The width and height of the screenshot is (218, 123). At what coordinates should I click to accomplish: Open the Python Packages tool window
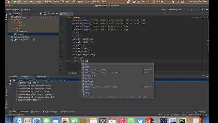50,112
